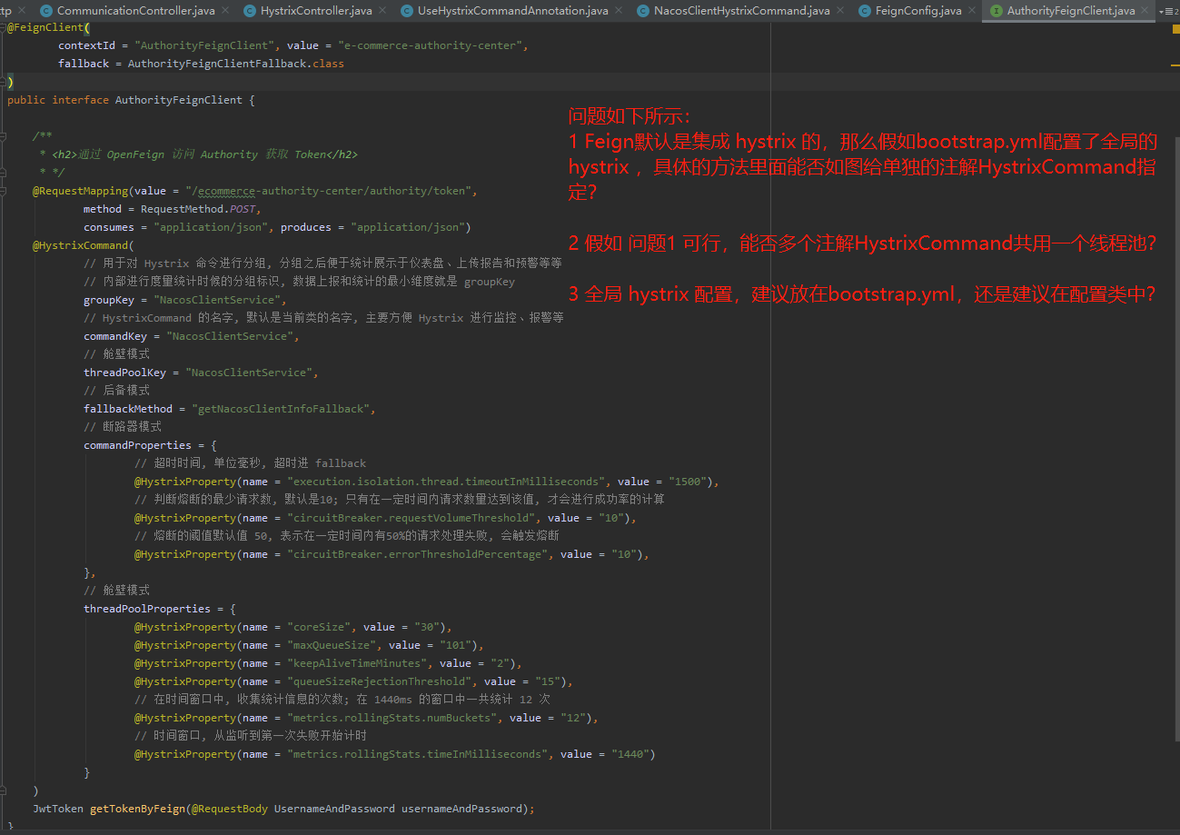
Task: Open the HystrixController.java editor tab
Action: tap(316, 11)
